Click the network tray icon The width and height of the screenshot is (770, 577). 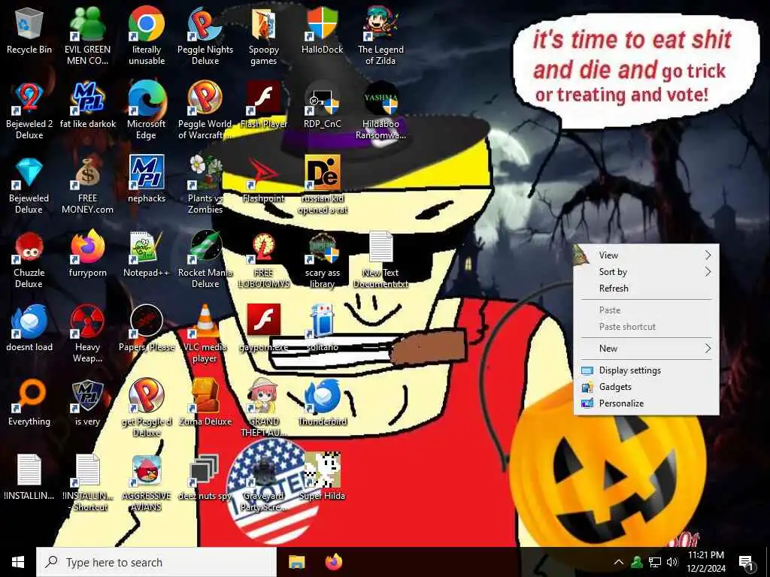pyautogui.click(x=655, y=562)
